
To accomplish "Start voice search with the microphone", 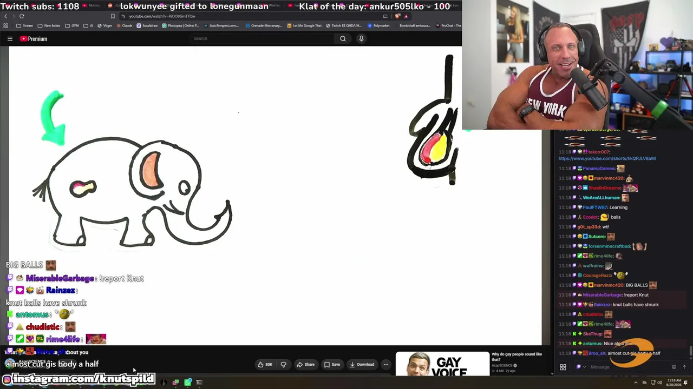I will [x=361, y=38].
